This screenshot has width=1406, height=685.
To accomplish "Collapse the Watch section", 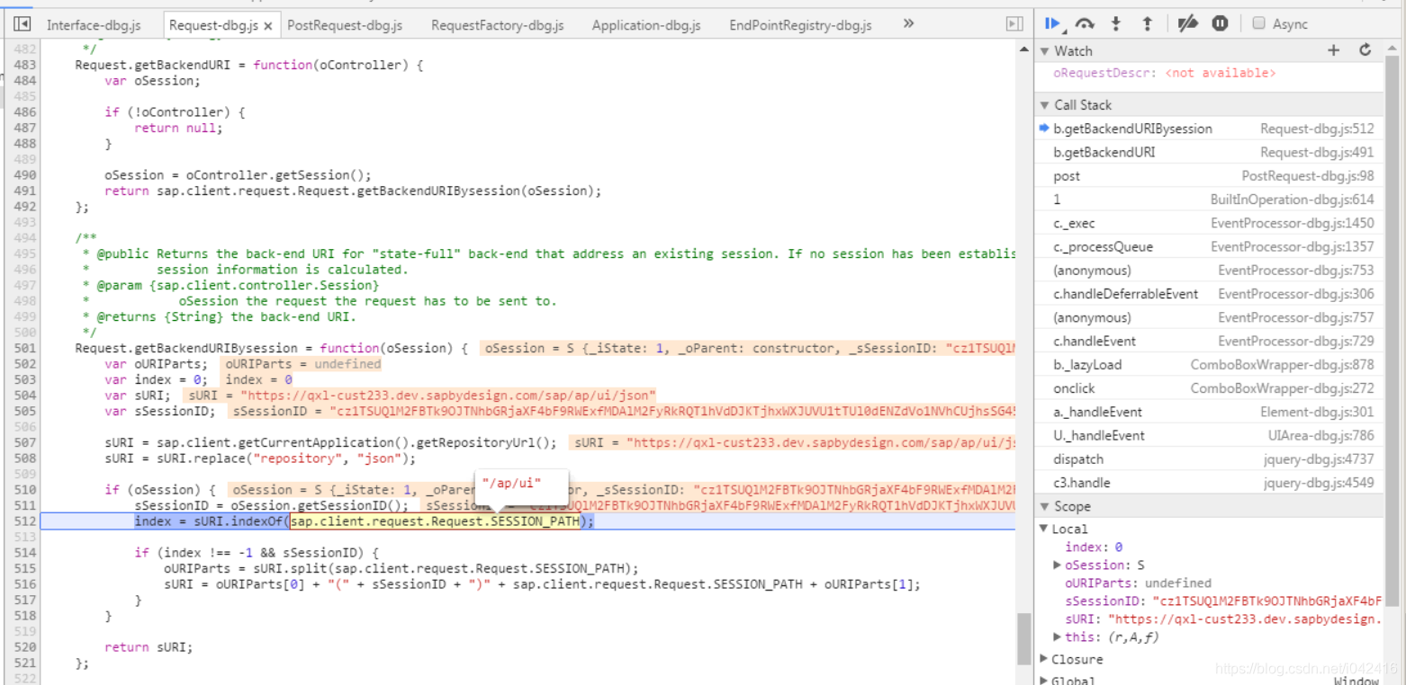I will 1045,51.
